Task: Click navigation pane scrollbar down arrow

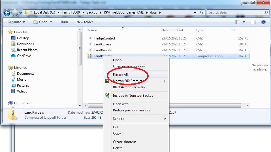Action: pyautogui.click(x=80, y=105)
